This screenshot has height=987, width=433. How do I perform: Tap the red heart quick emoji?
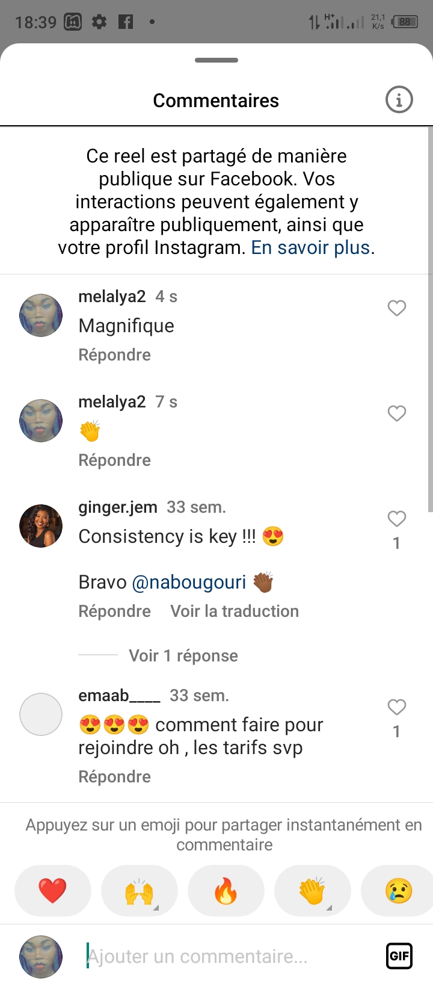click(53, 891)
